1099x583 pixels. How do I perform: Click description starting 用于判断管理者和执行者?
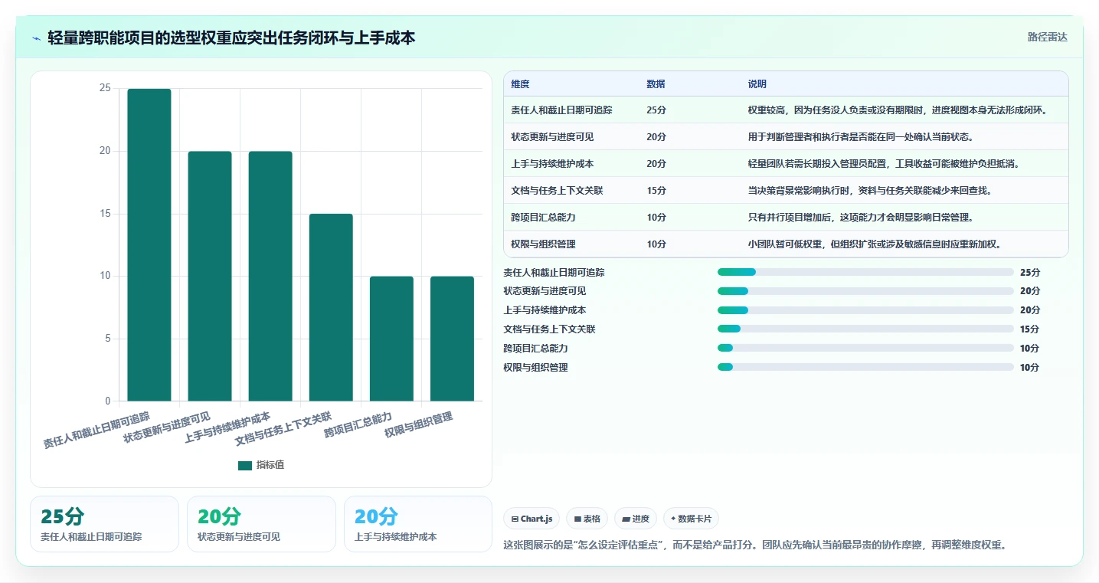point(862,137)
